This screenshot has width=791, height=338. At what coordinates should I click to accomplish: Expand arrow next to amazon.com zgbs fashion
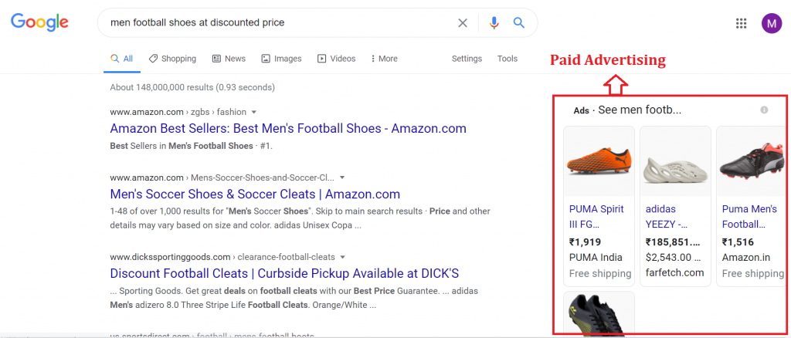(x=254, y=112)
